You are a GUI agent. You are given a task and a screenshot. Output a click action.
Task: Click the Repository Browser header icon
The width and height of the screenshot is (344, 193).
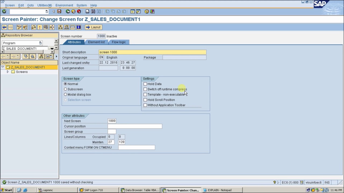click(3, 35)
